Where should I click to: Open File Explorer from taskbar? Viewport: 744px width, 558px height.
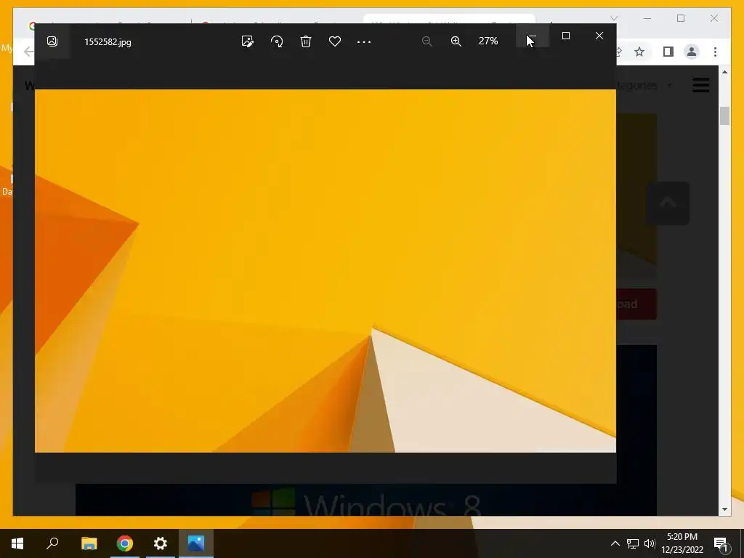pos(89,543)
